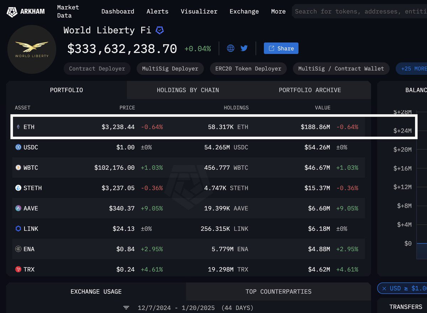Viewport: 427px width, 313px height.
Task: Select the MultiSig Deployer tag
Action: (170, 69)
